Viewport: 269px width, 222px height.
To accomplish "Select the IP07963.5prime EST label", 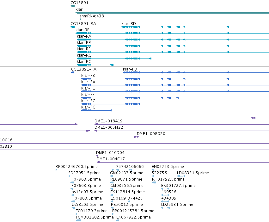I will [86, 180].
